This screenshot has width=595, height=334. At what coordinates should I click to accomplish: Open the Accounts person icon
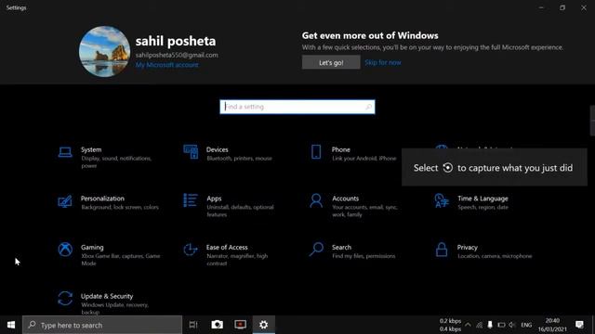click(316, 200)
